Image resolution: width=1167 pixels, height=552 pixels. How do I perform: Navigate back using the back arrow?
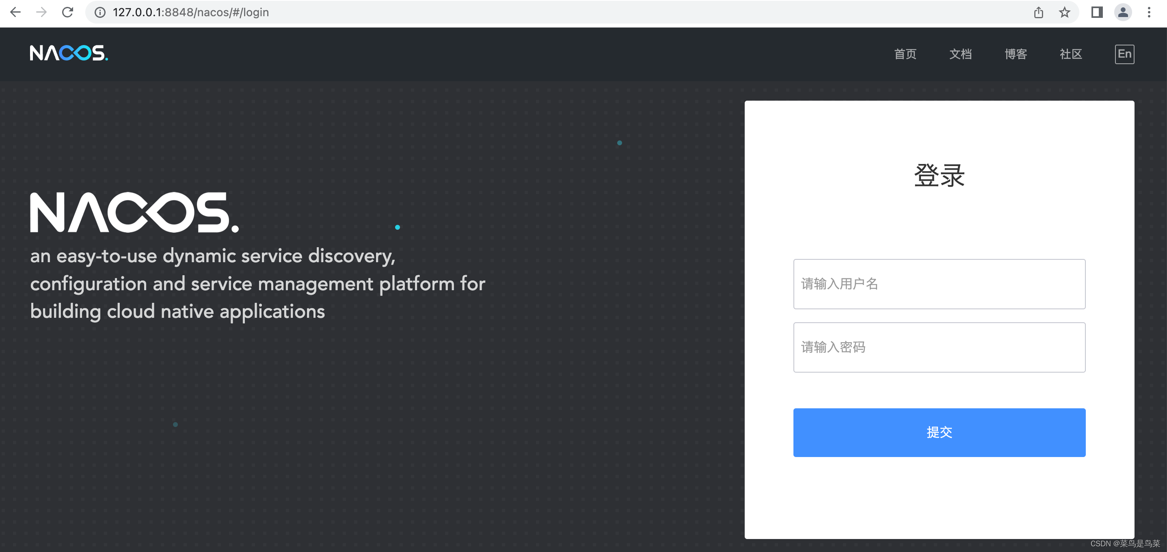[x=15, y=12]
